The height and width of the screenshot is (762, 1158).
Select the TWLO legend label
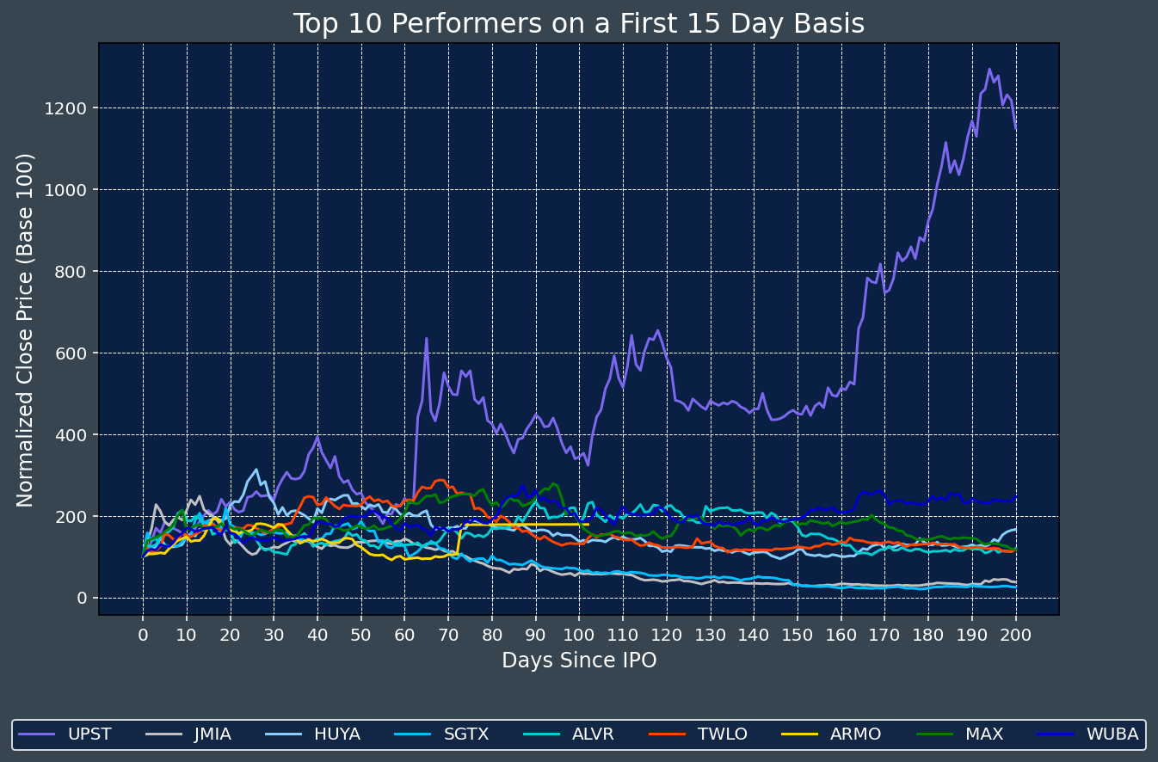(x=722, y=734)
